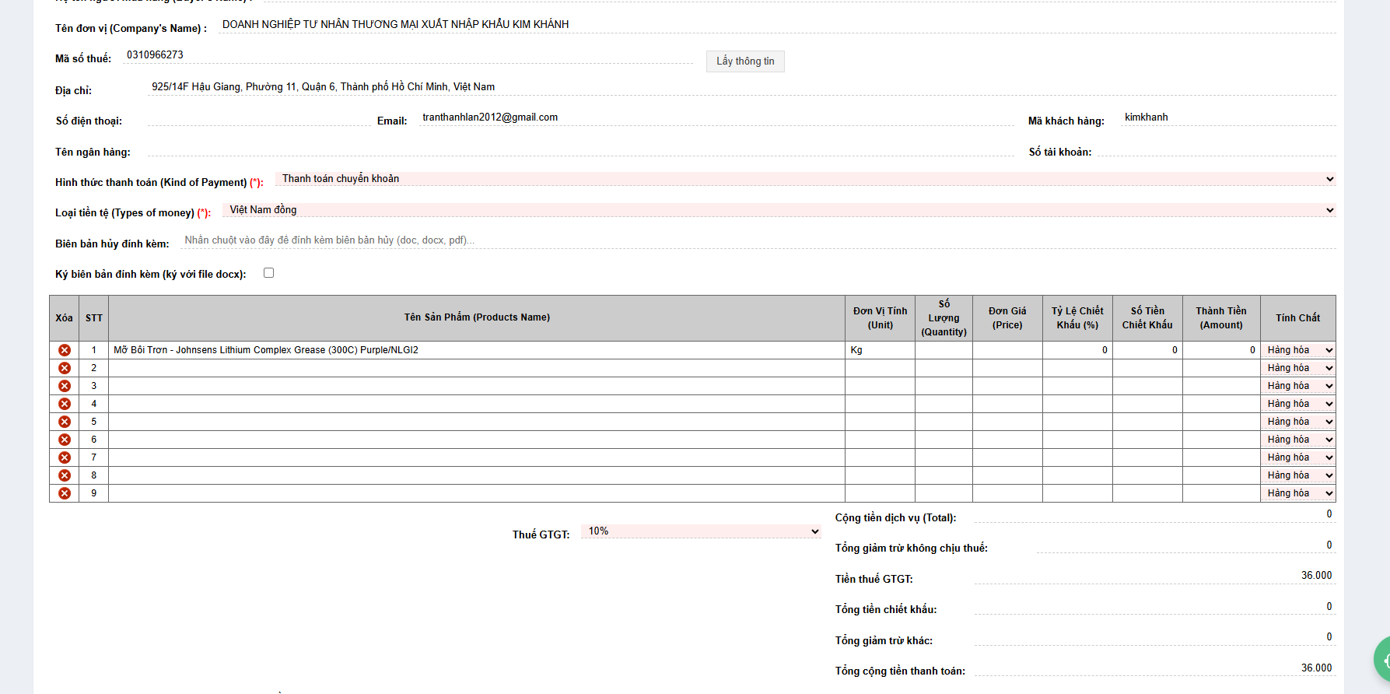Screen dimensions: 1390x694
Task: Click product name cell in row 5
Action: tap(477, 422)
